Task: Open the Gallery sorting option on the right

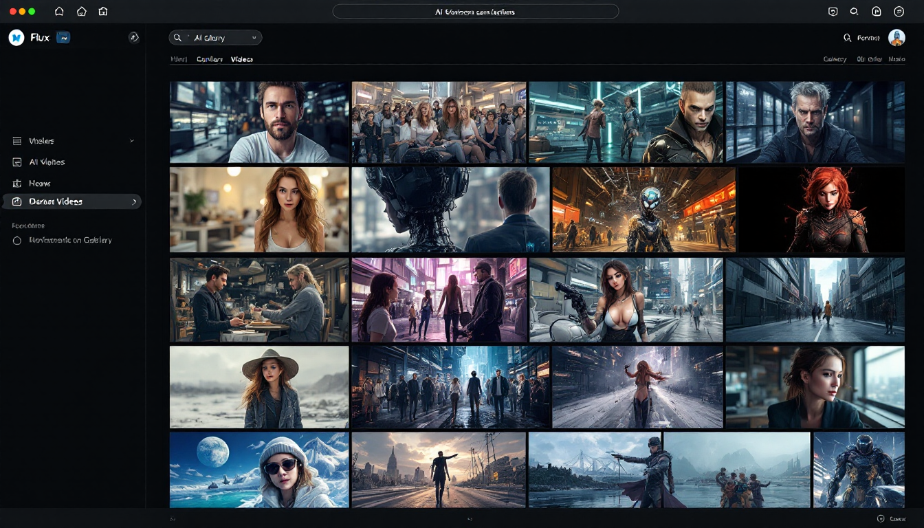Action: click(834, 60)
